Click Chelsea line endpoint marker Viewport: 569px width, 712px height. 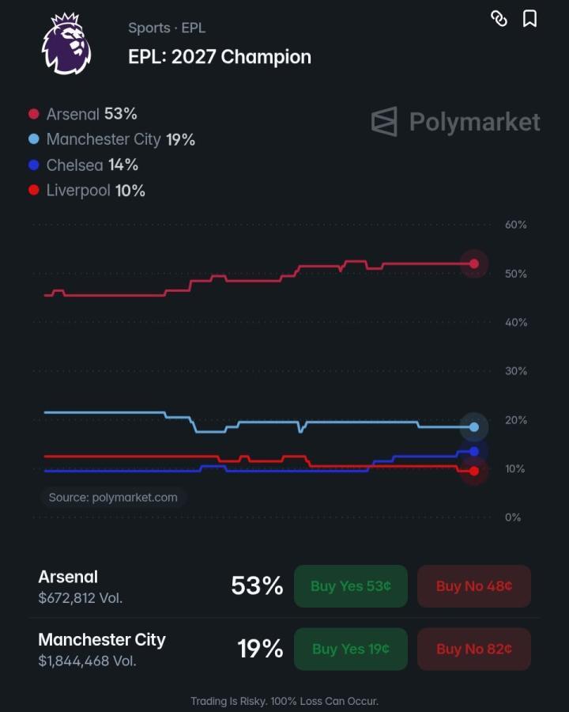pyautogui.click(x=474, y=452)
